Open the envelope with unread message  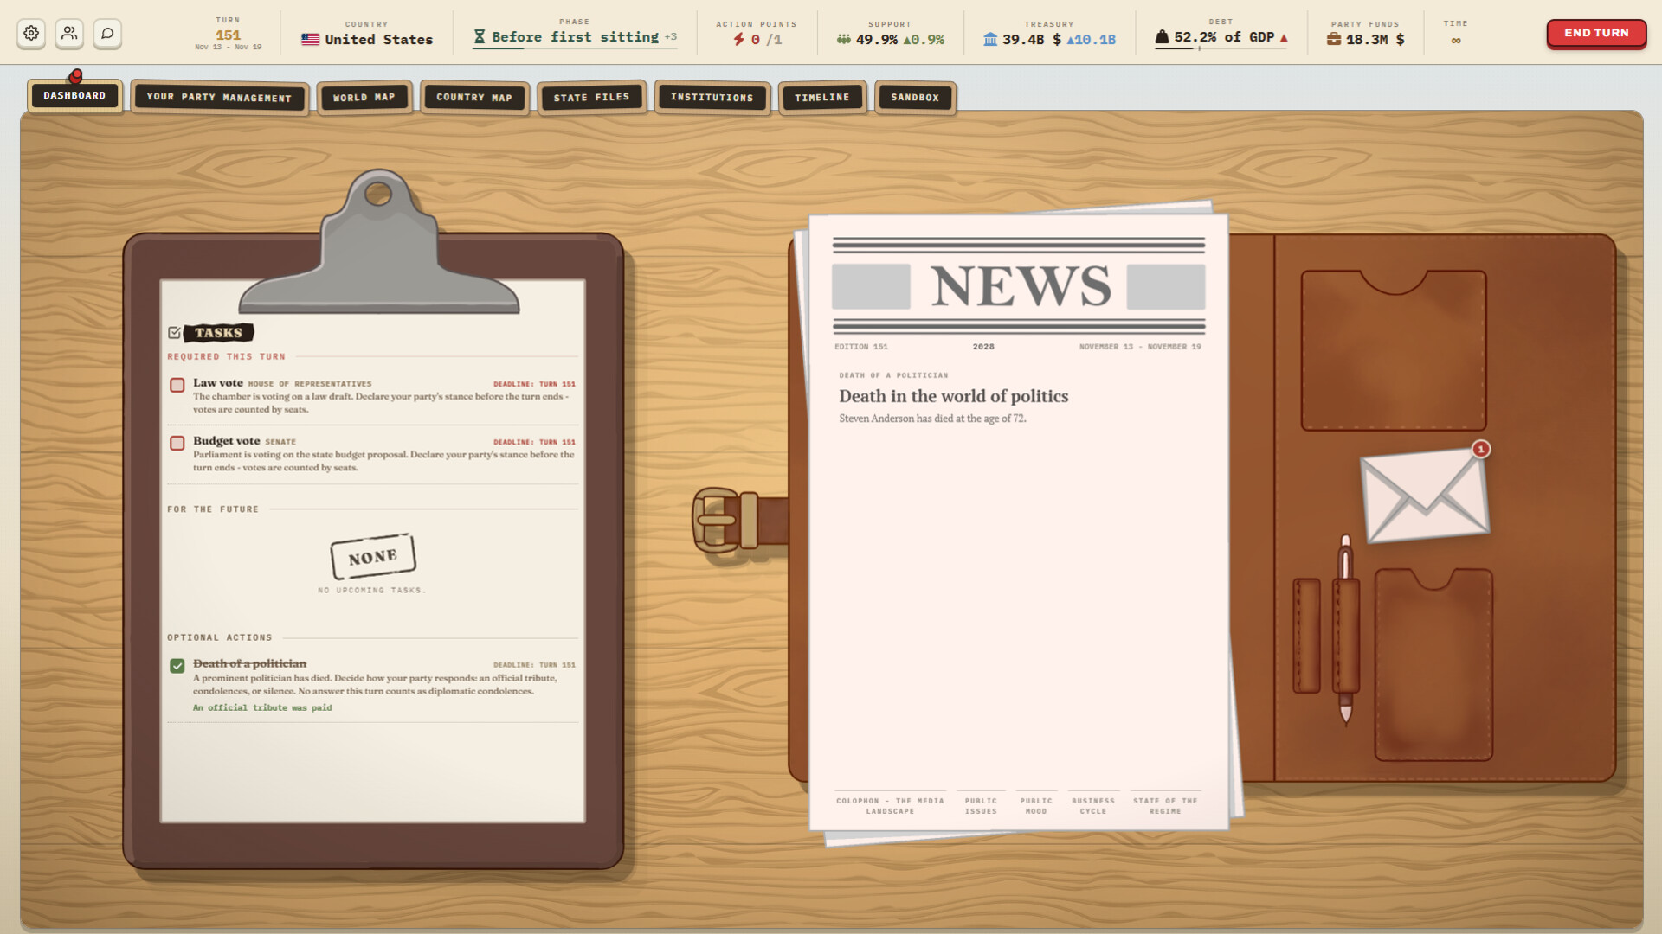pos(1425,496)
